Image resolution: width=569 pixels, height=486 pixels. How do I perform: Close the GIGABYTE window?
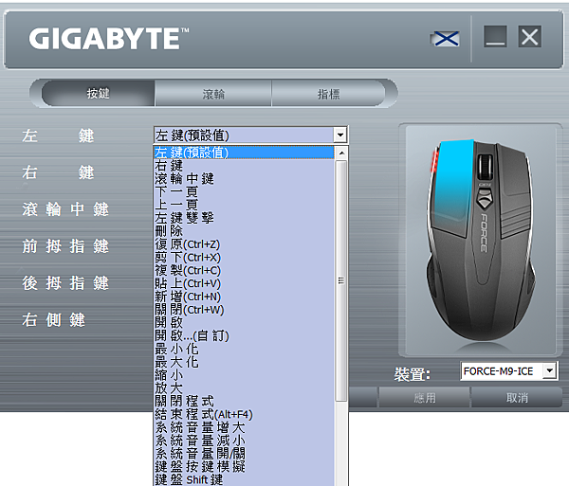click(x=529, y=37)
